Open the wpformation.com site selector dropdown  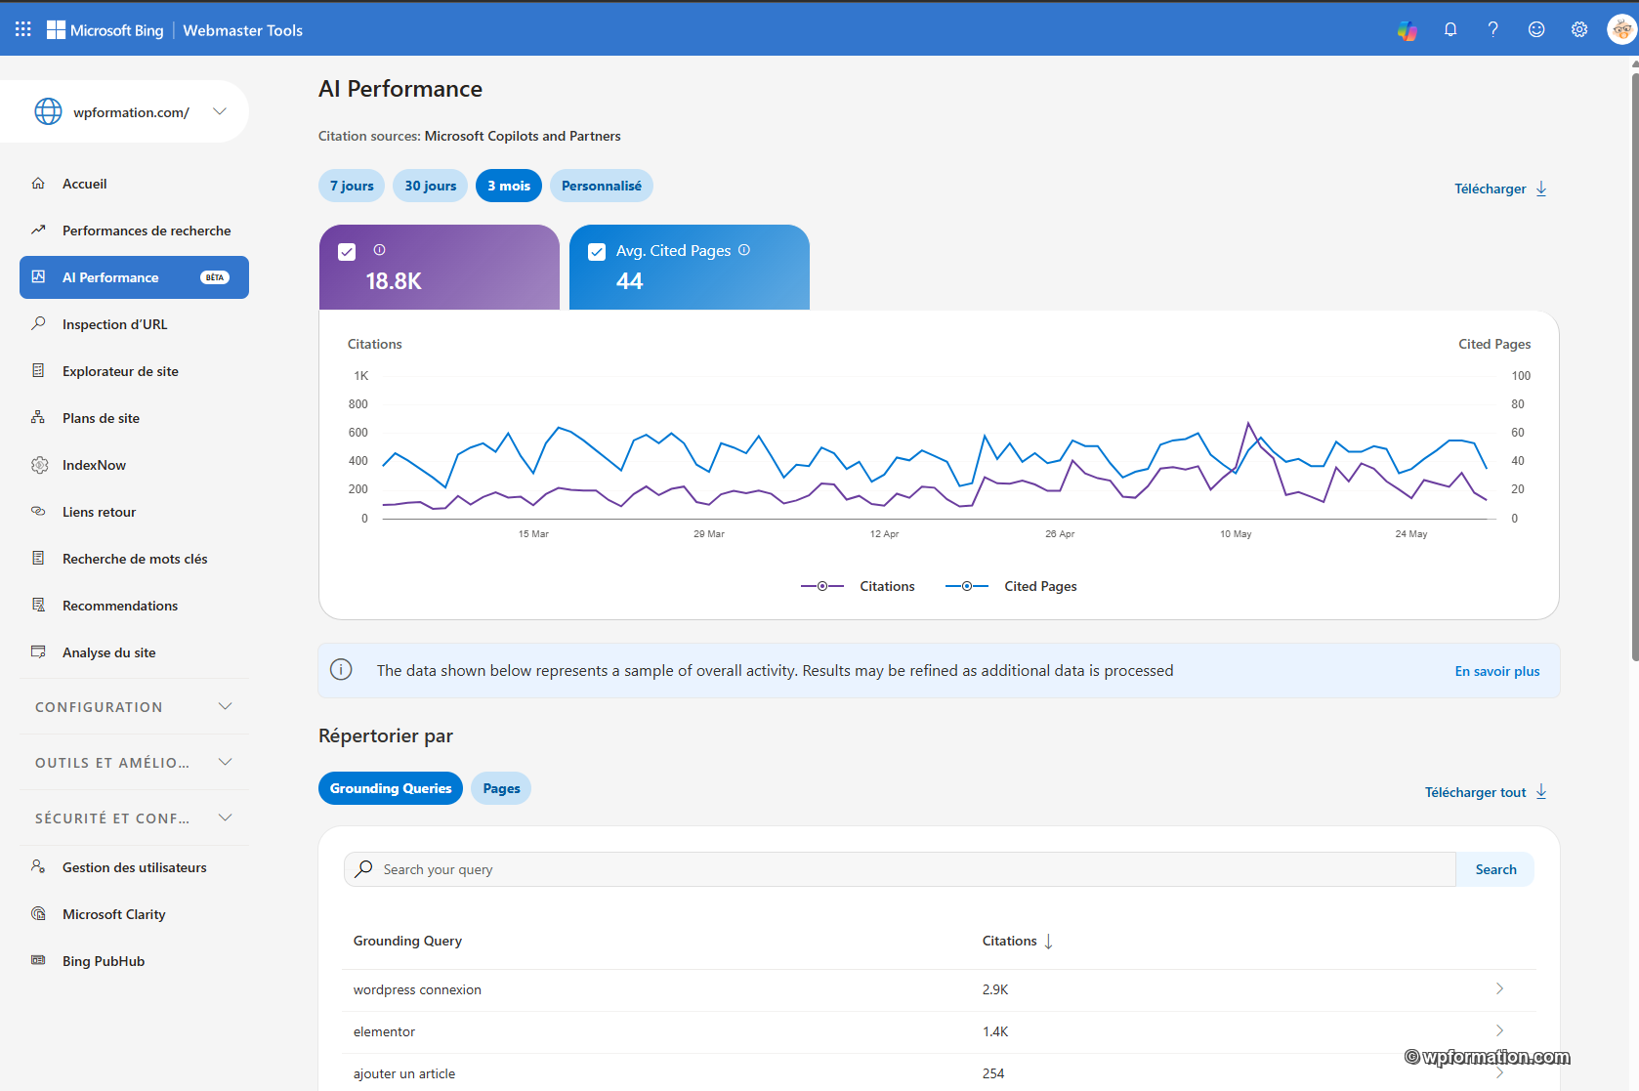tap(220, 111)
